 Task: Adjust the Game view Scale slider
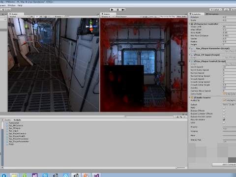[x=151, y=17]
